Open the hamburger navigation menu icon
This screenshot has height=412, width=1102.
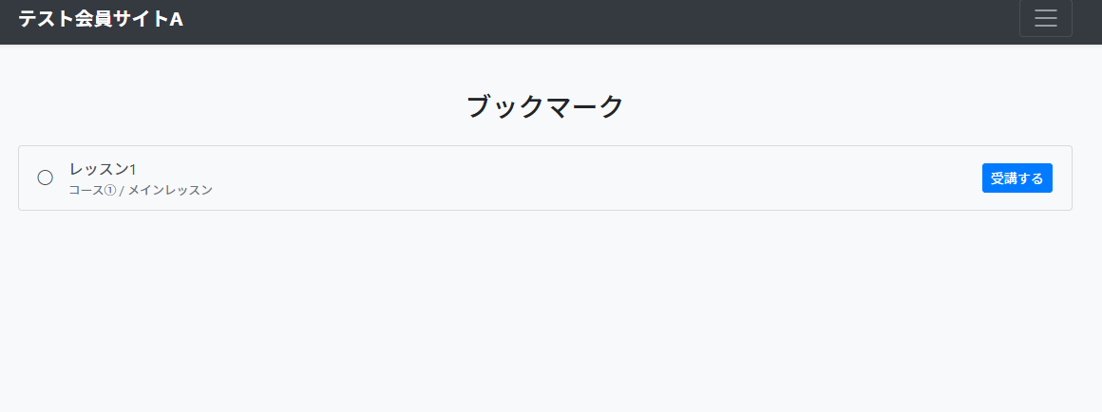(1045, 18)
